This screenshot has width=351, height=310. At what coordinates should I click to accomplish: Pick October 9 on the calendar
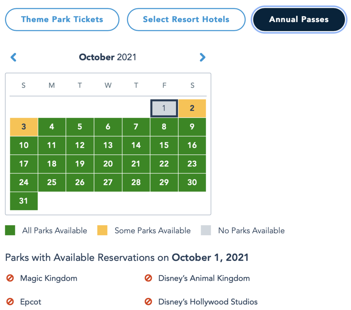click(x=192, y=127)
